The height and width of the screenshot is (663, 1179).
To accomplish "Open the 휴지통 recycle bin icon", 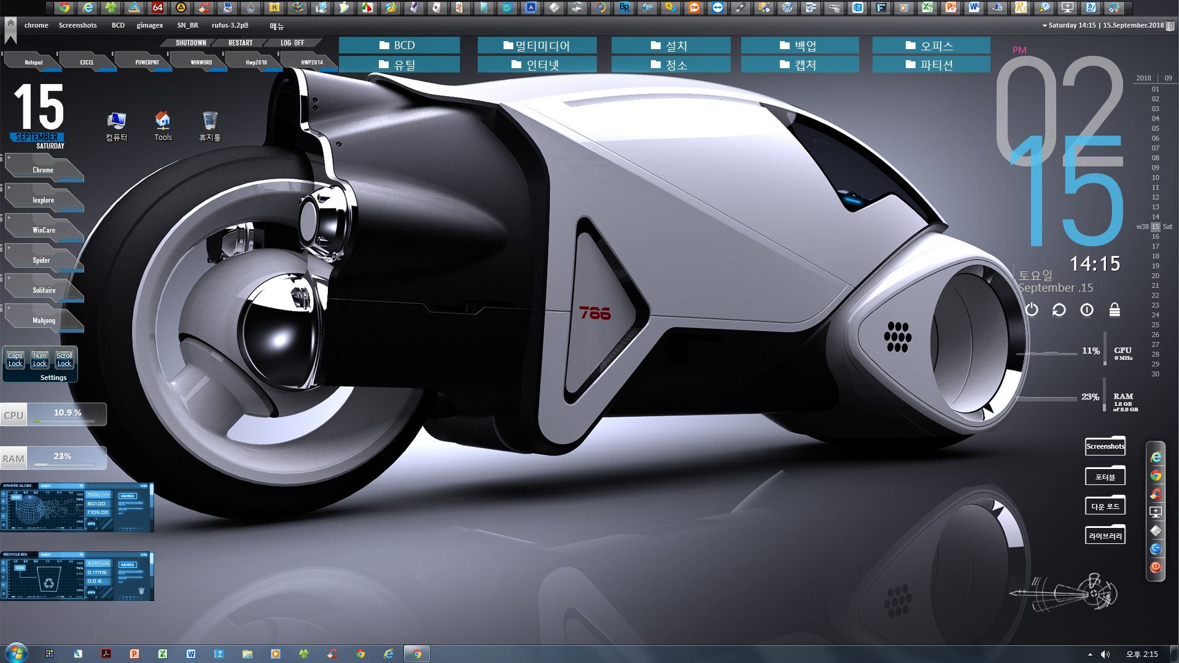I will pos(209,126).
